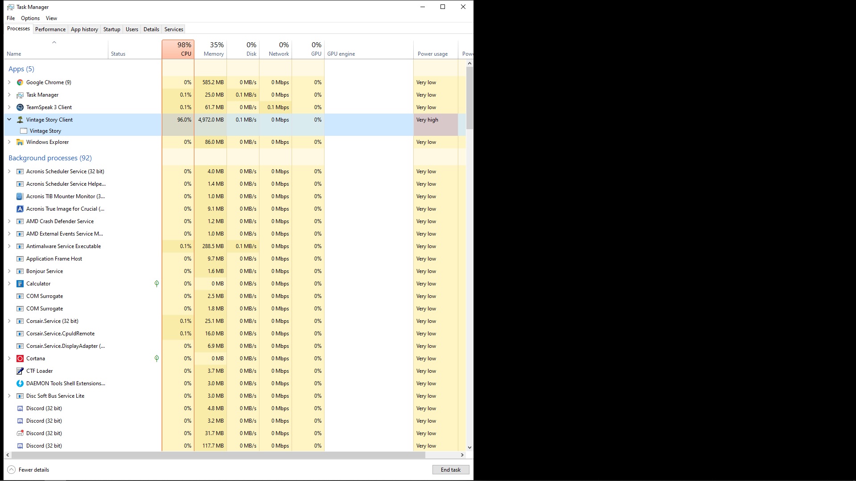
Task: Click the Cortana red circle icon
Action: click(x=20, y=359)
